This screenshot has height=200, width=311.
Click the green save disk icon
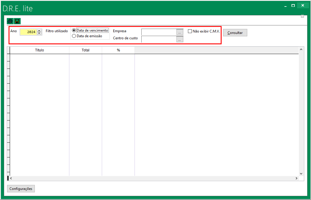[17, 21]
